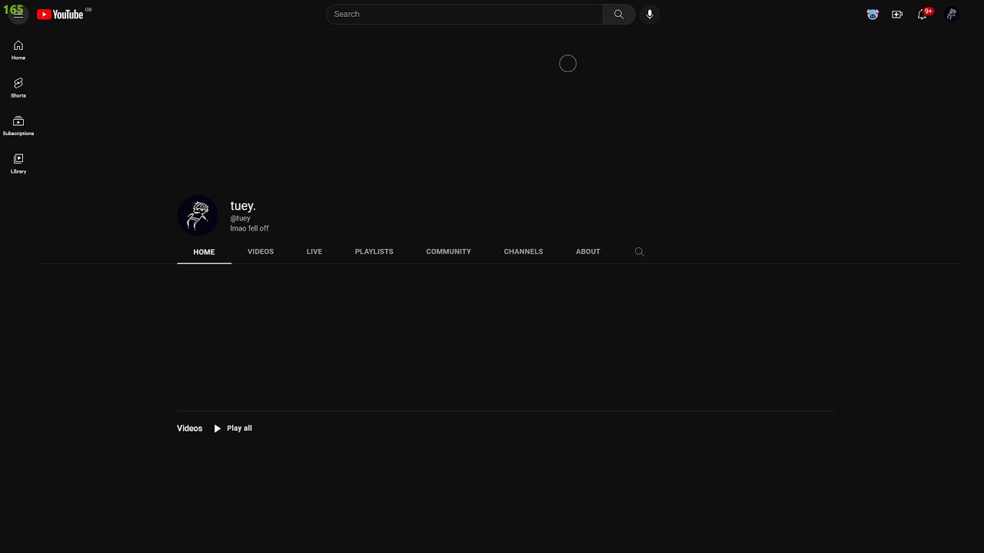Open the Community tab

point(448,252)
